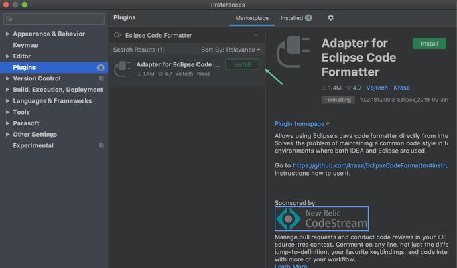Viewport: 457px width, 268px height.
Task: Click the Preferences sidebar search magnifier icon
Action: click(9, 19)
